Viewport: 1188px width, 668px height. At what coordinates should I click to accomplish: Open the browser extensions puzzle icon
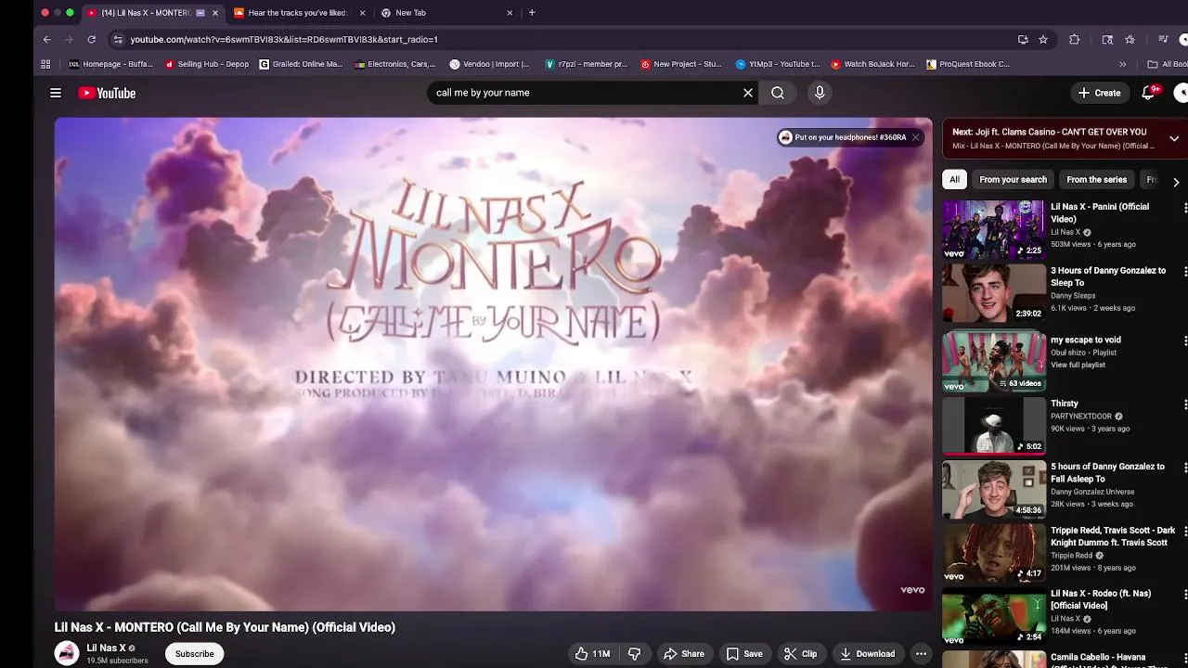[1075, 40]
